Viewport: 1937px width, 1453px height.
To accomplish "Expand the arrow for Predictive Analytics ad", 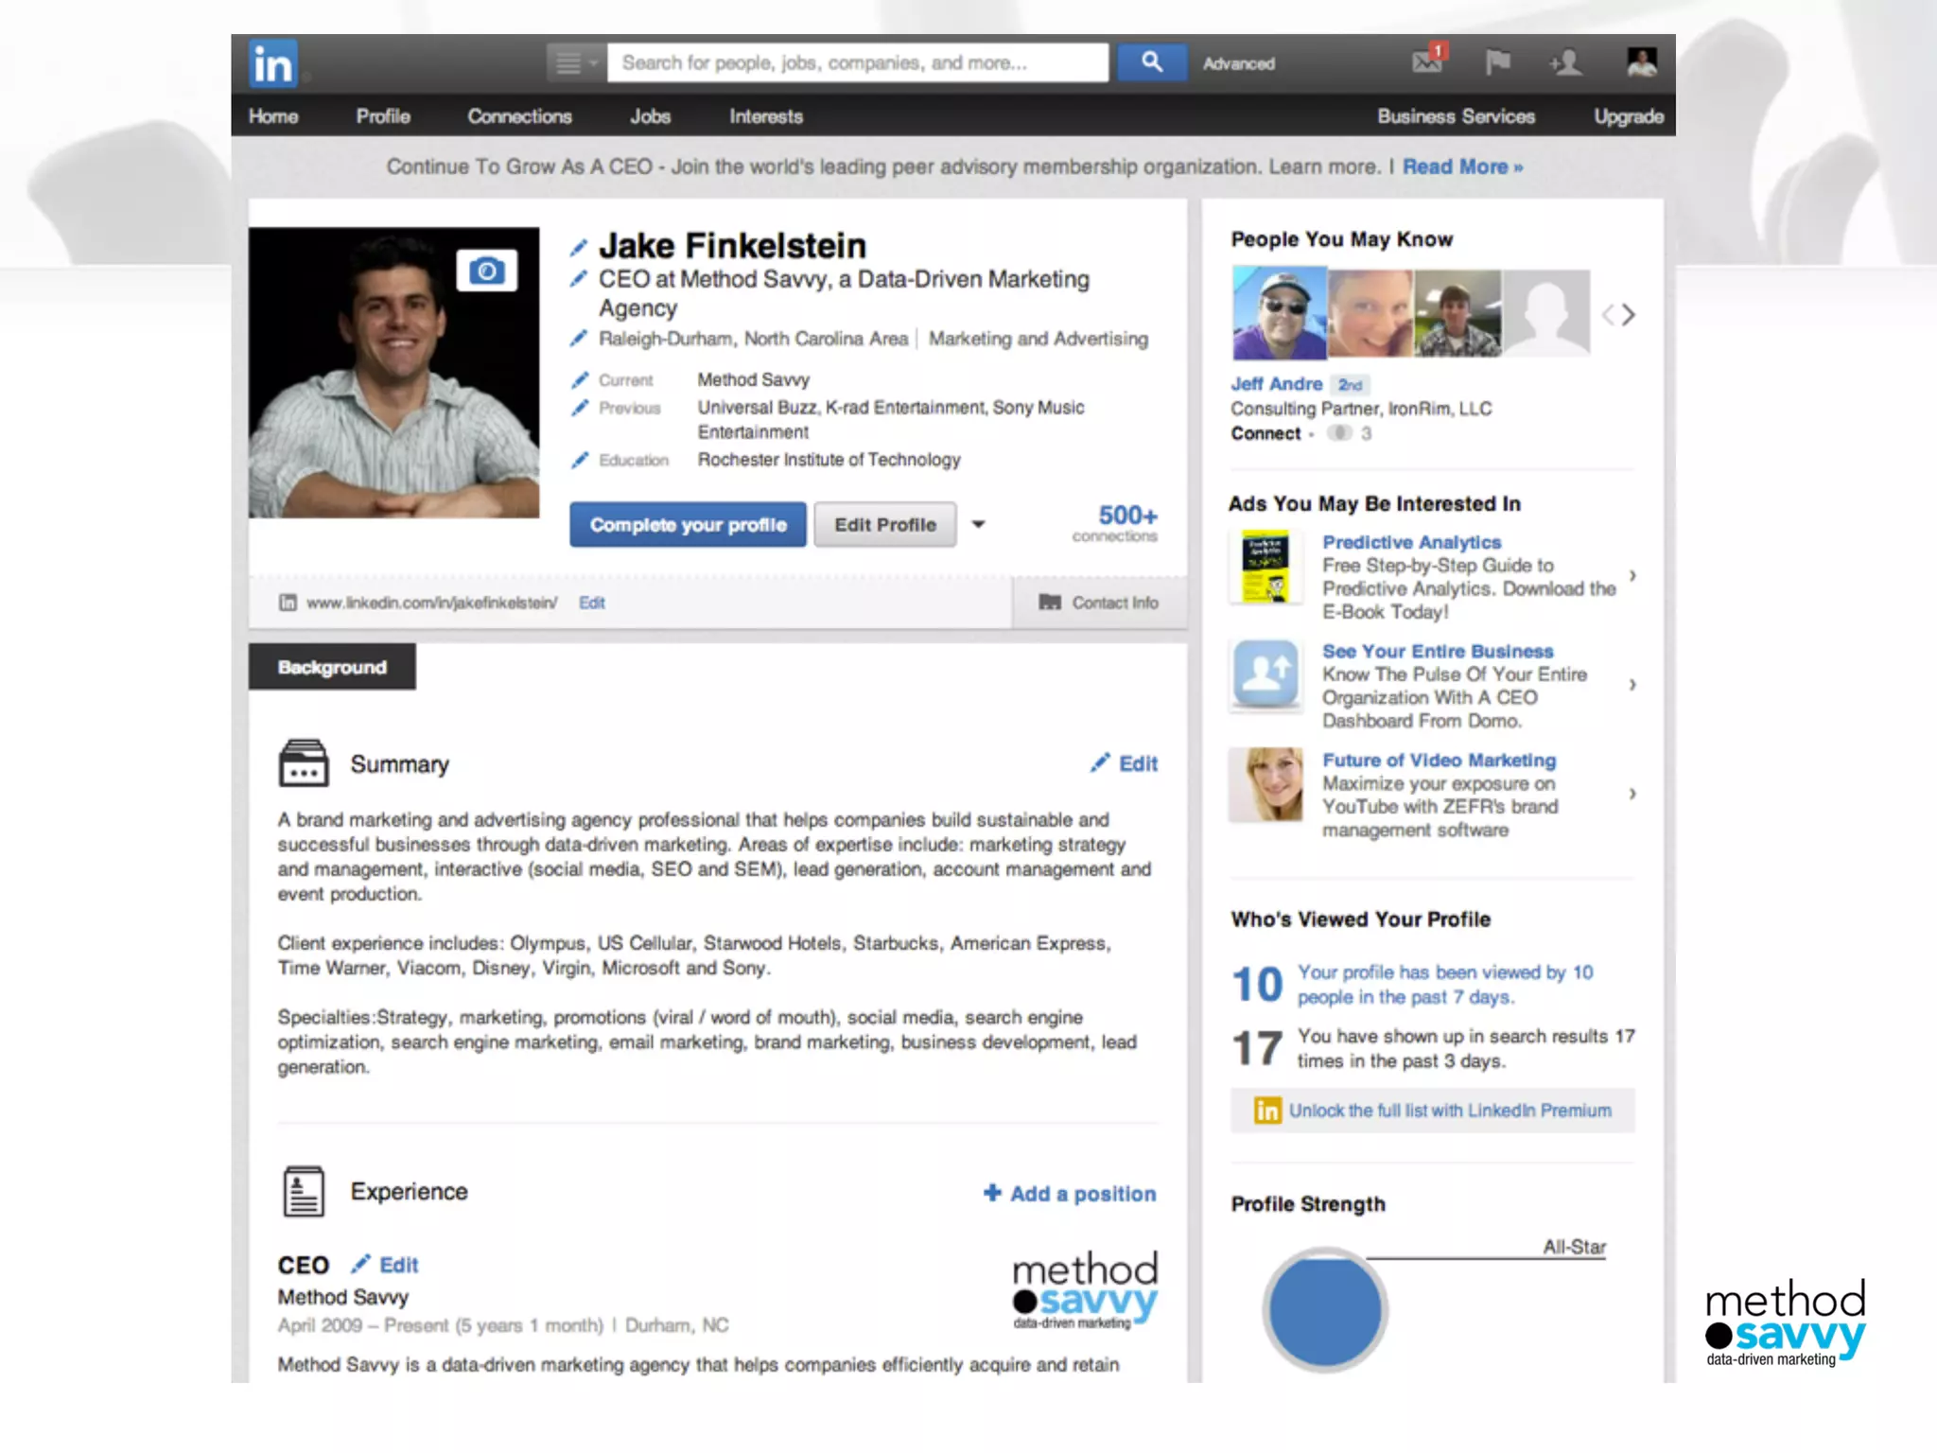I will pyautogui.click(x=1633, y=576).
